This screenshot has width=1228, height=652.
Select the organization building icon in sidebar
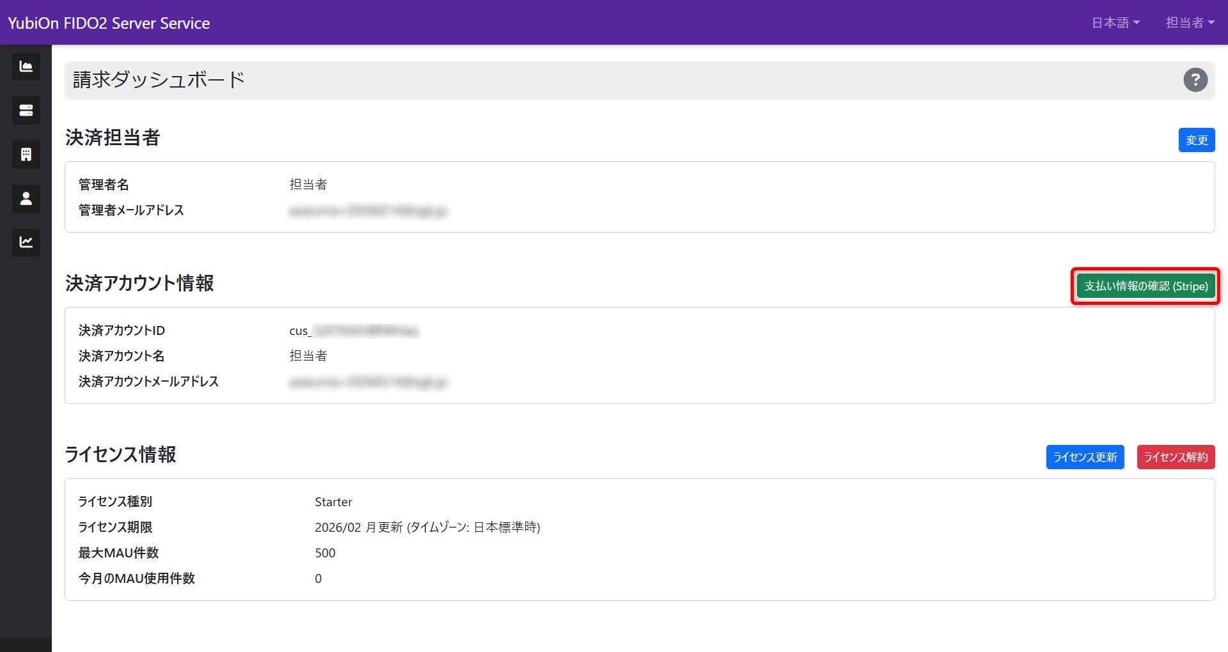(x=26, y=154)
